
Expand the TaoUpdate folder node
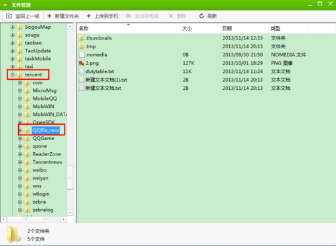[13, 51]
